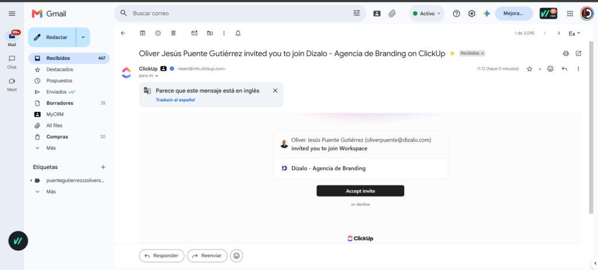Open the account profile avatar

586,14
